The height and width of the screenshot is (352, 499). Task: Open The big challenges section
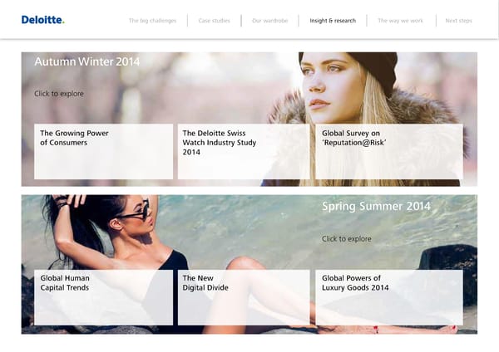152,21
